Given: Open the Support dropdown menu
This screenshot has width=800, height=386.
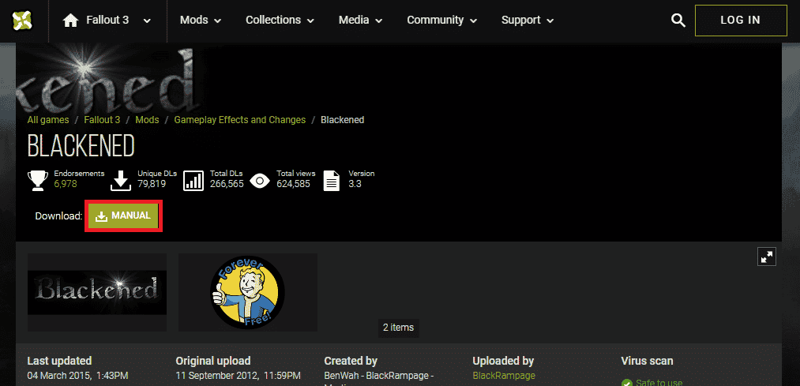Looking at the screenshot, I should 528,21.
